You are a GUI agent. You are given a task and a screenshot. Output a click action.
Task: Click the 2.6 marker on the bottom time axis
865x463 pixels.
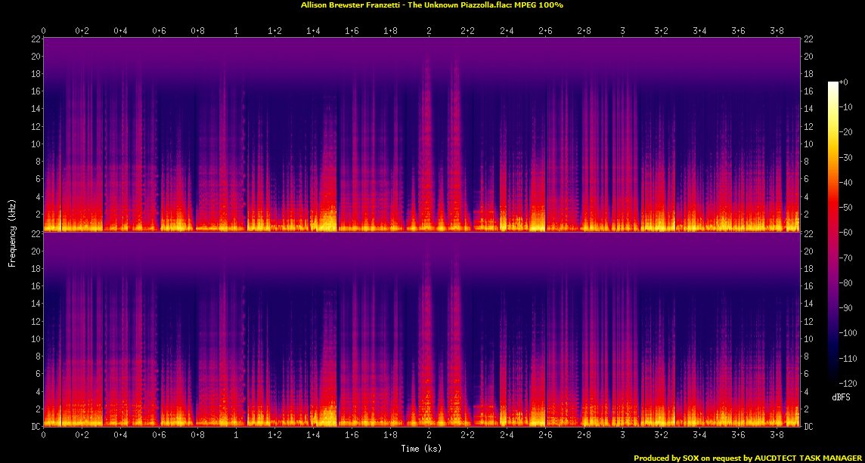pos(545,436)
